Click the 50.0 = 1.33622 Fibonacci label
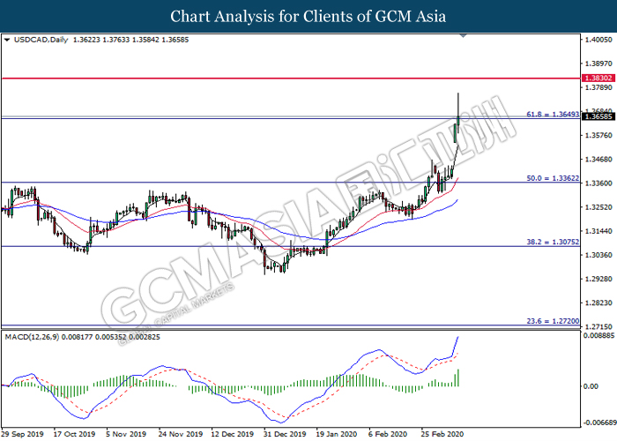The height and width of the screenshot is (441, 617). pyautogui.click(x=553, y=178)
